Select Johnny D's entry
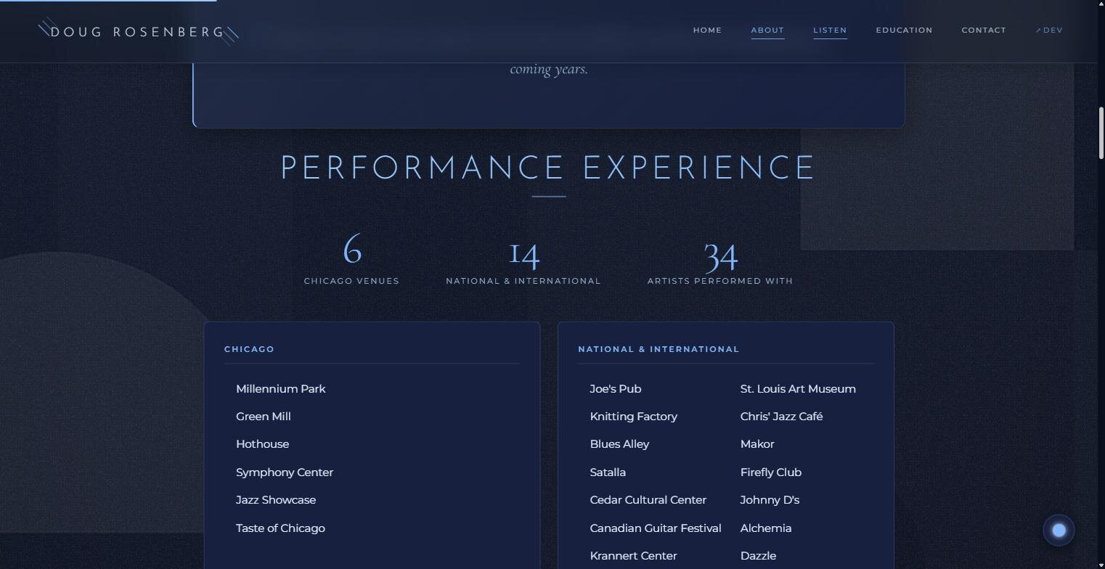Image resolution: width=1105 pixels, height=569 pixels. pos(770,500)
